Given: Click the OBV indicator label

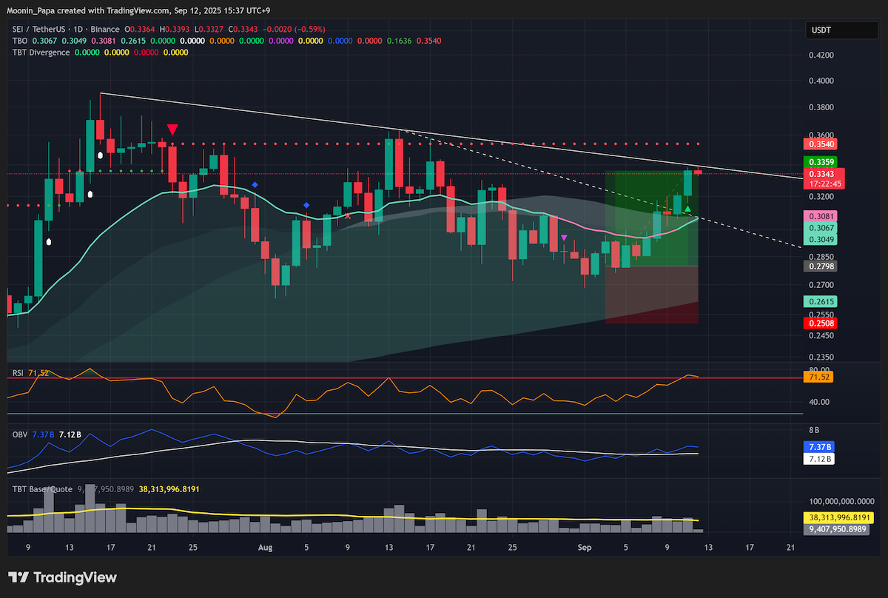Looking at the screenshot, I should tap(19, 434).
